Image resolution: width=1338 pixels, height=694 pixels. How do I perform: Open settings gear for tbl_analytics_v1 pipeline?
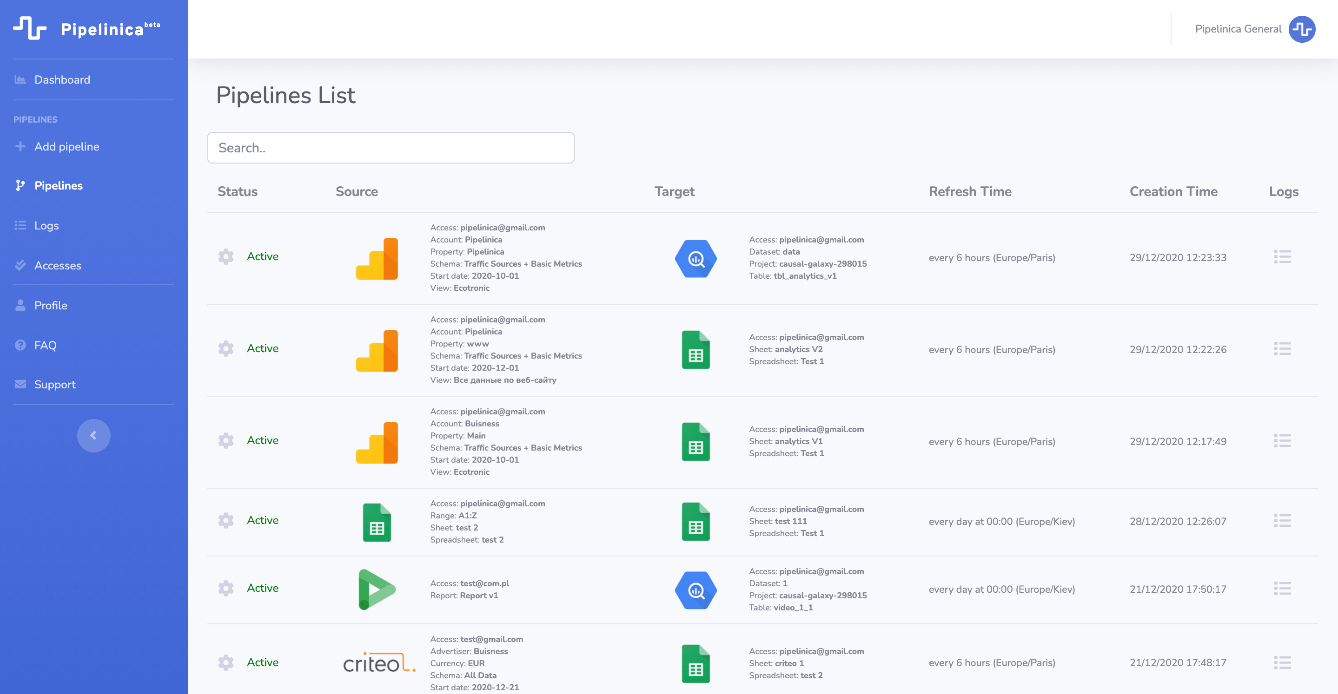pyautogui.click(x=225, y=256)
